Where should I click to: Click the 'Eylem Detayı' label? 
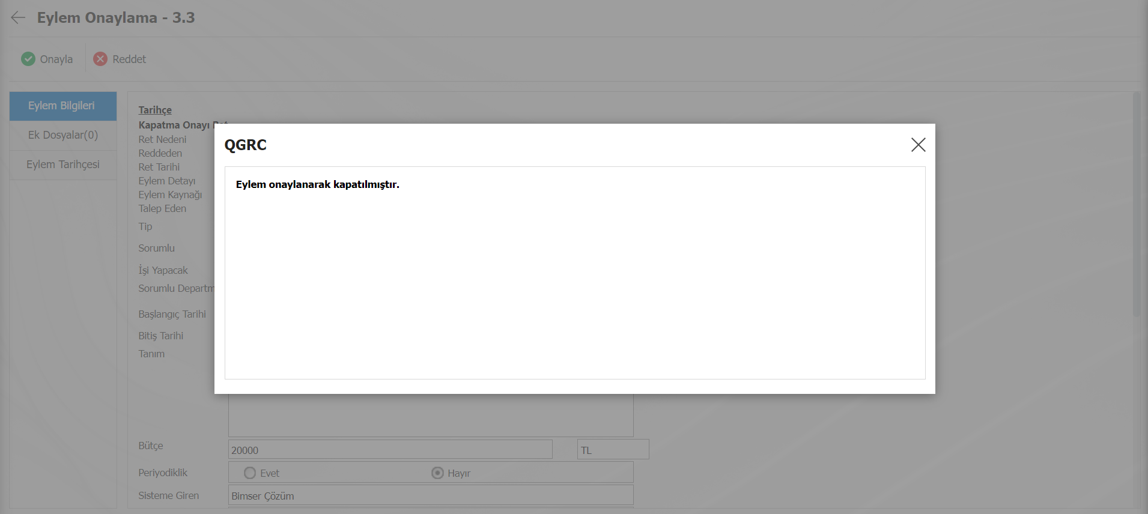coord(166,181)
